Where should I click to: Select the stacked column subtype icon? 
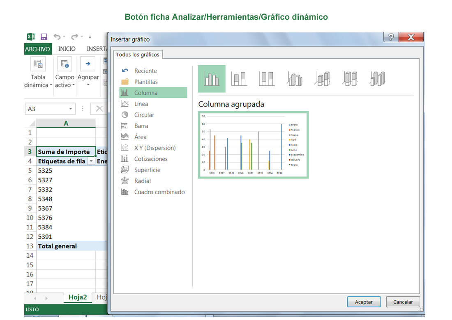(x=239, y=79)
